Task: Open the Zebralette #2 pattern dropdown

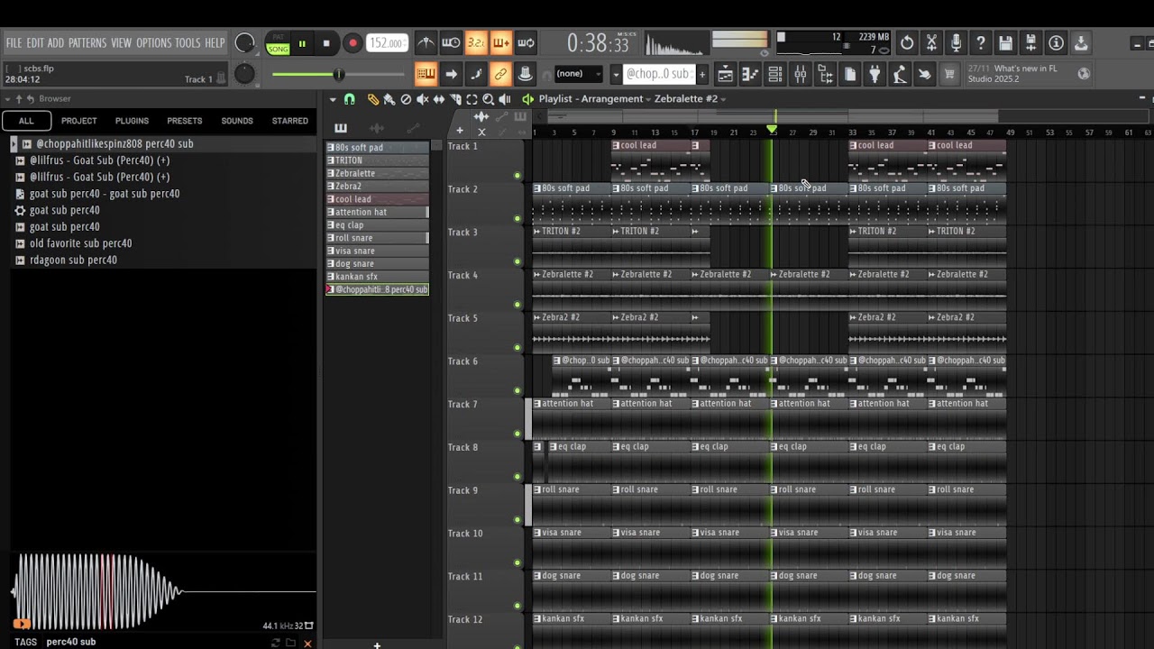Action: (691, 99)
